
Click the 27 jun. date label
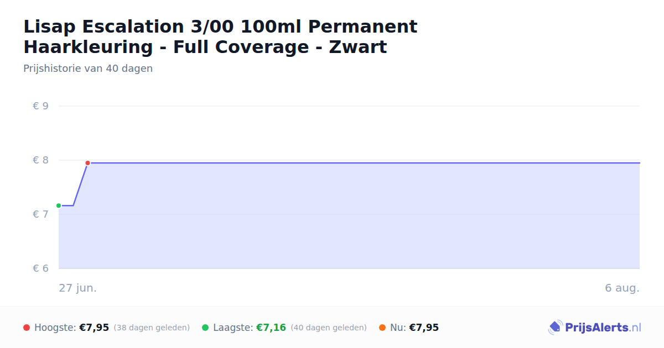(x=77, y=288)
